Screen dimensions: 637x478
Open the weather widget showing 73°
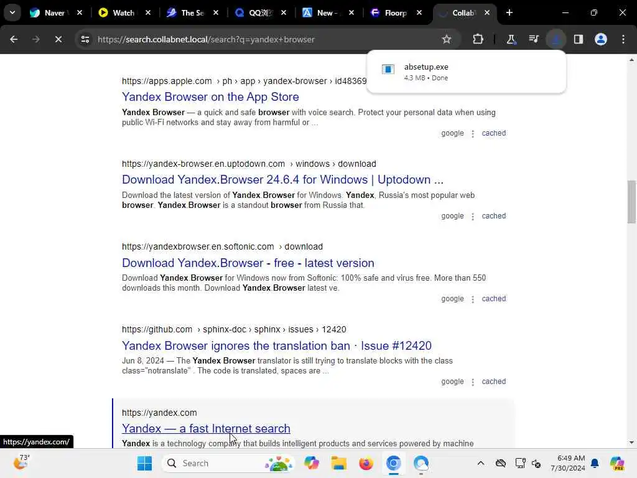point(21,462)
